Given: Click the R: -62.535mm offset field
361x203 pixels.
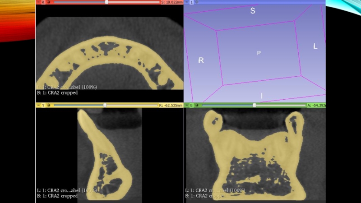Looking at the screenshot, I should 171,105.
